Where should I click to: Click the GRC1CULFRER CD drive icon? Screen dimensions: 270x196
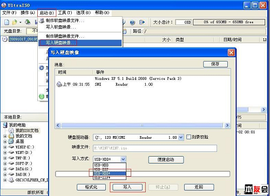coord(11,180)
